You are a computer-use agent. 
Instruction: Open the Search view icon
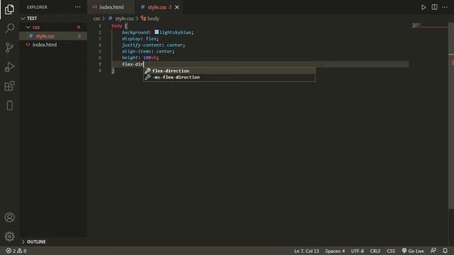click(x=9, y=28)
